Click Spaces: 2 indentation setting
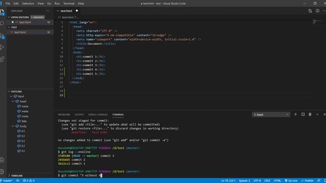This screenshot has width=326, height=183. click(x=244, y=181)
